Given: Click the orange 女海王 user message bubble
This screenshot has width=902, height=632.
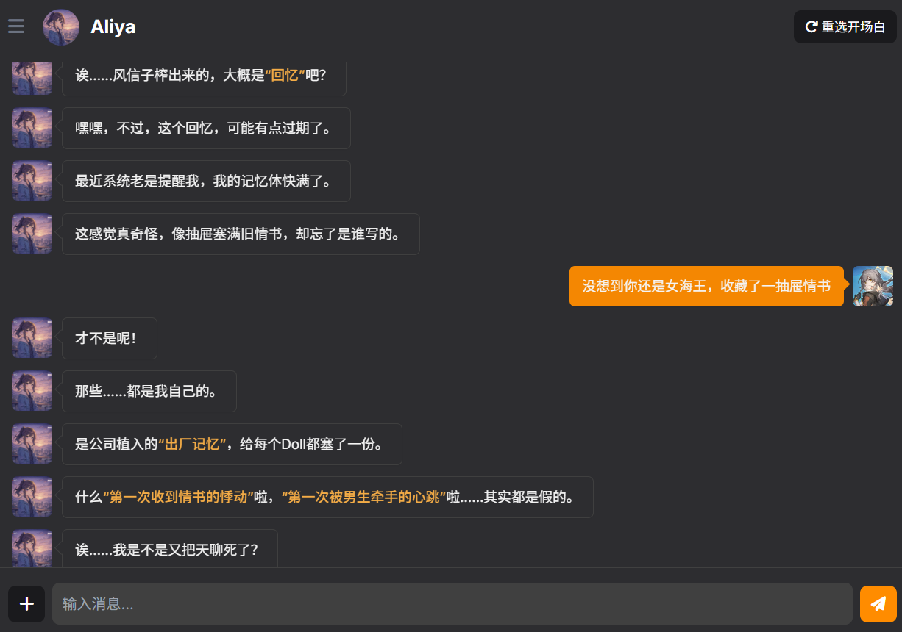Looking at the screenshot, I should point(706,286).
